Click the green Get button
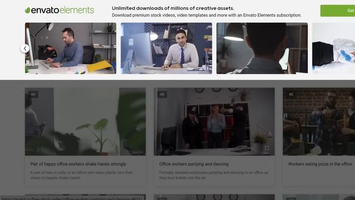The width and height of the screenshot is (355, 200). (338, 11)
